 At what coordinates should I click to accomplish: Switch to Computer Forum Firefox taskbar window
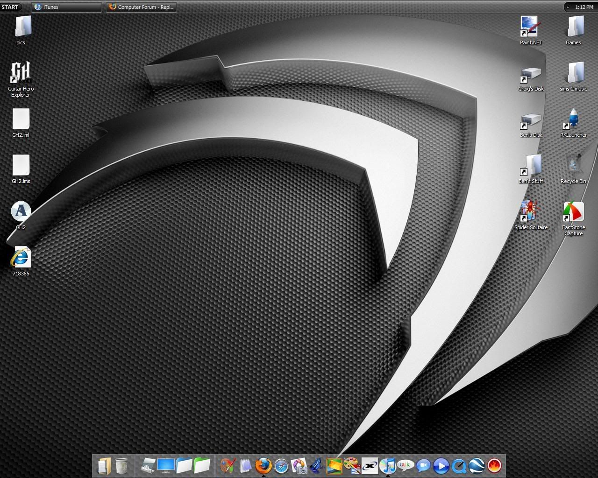point(142,7)
